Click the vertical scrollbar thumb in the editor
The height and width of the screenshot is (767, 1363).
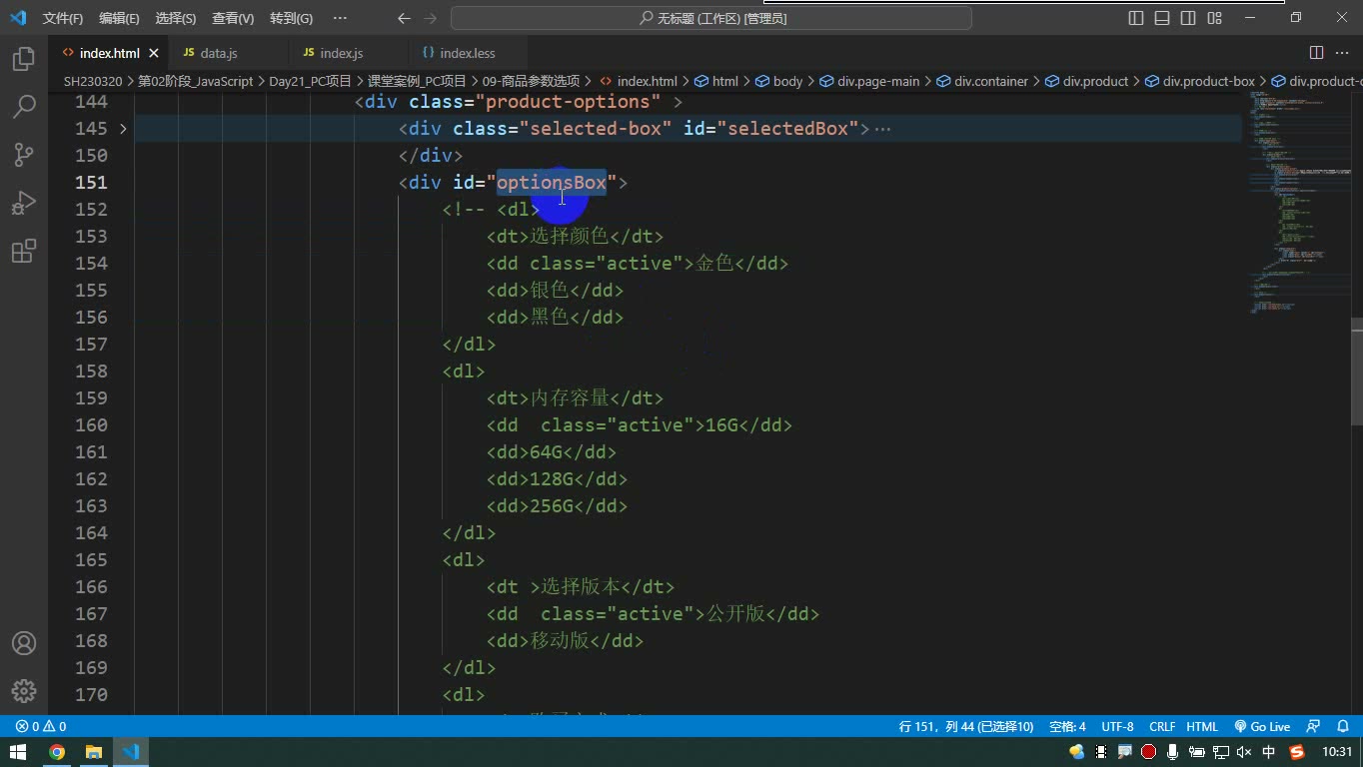(x=1356, y=372)
